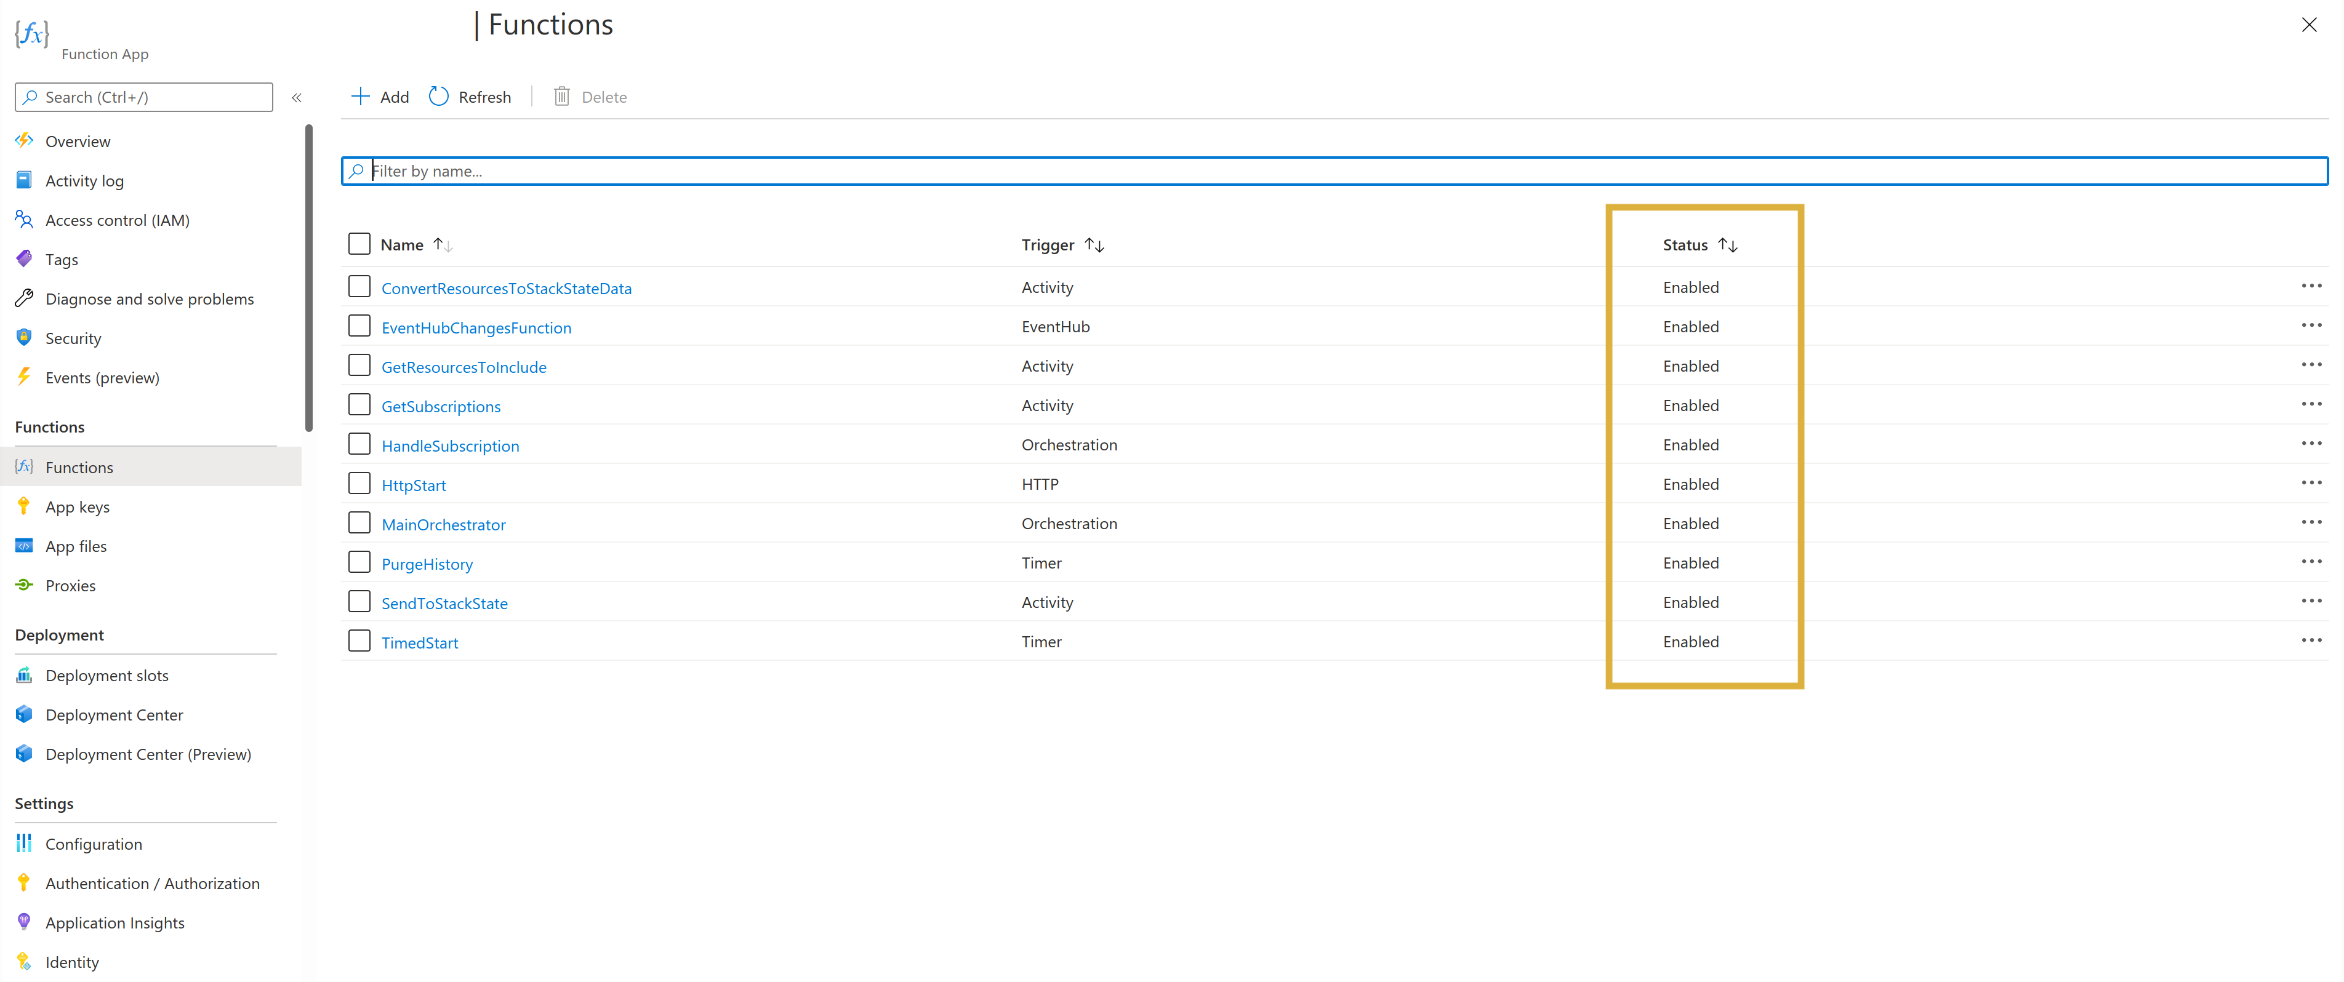Click the Events (preview) bolt icon

tap(25, 377)
